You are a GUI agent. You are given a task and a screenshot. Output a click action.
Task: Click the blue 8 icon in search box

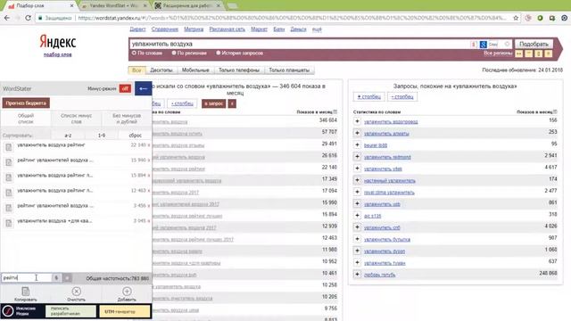pyautogui.click(x=484, y=45)
